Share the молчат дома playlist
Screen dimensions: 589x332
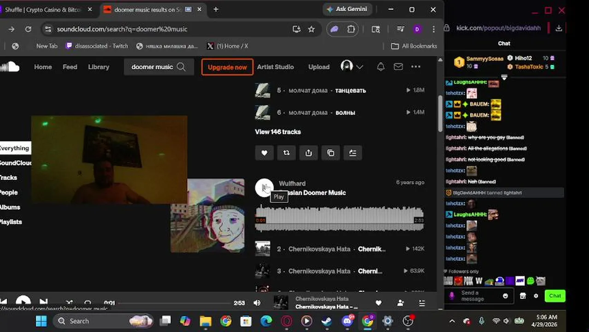(x=308, y=153)
